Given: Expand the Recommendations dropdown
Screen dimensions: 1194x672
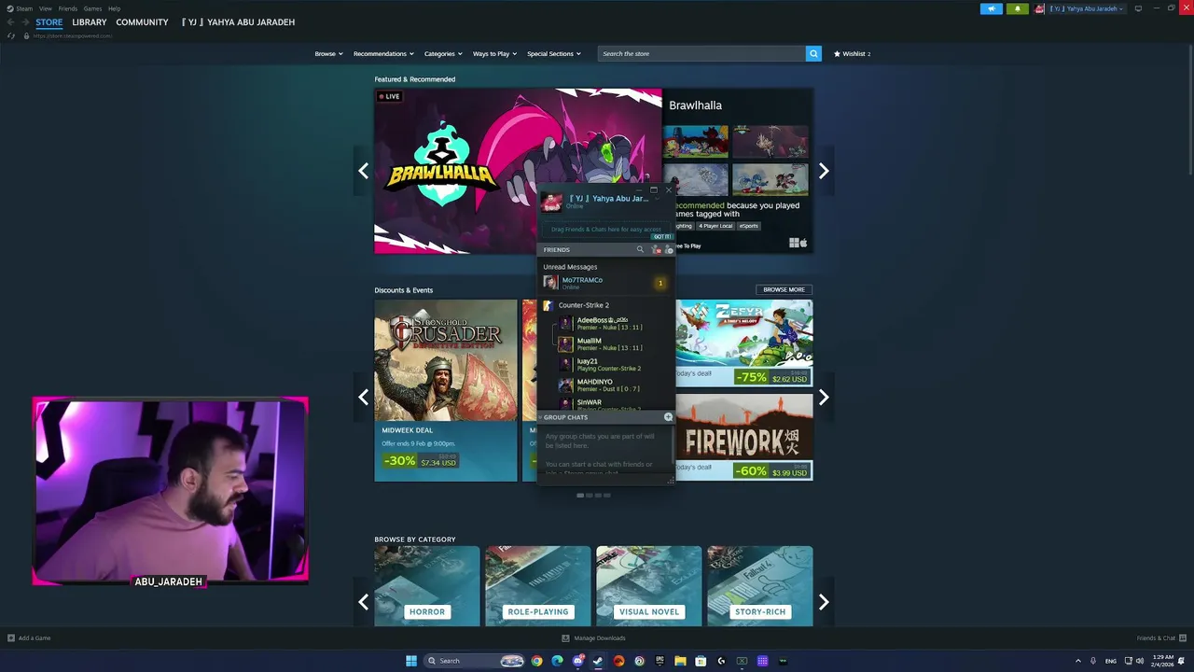Looking at the screenshot, I should click(383, 53).
